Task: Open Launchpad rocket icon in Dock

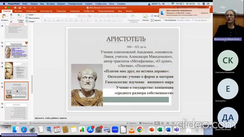Action: point(32,129)
